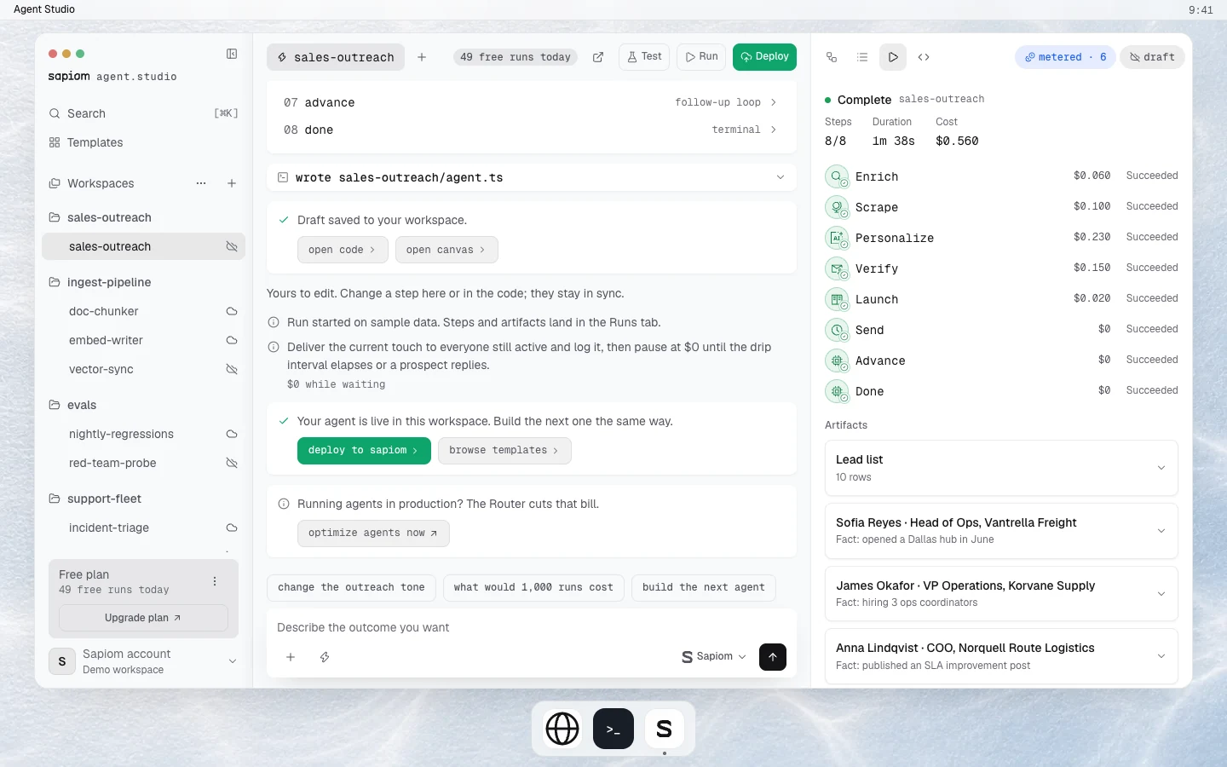Screen dimensions: 1227x767
Task: Toggle cloud status for embed-writer
Action: coord(232,340)
